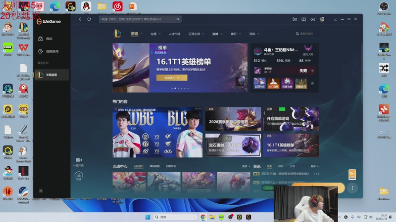Click the taskbar 搜索 search box
This screenshot has height=222, width=396.
[x=176, y=217]
